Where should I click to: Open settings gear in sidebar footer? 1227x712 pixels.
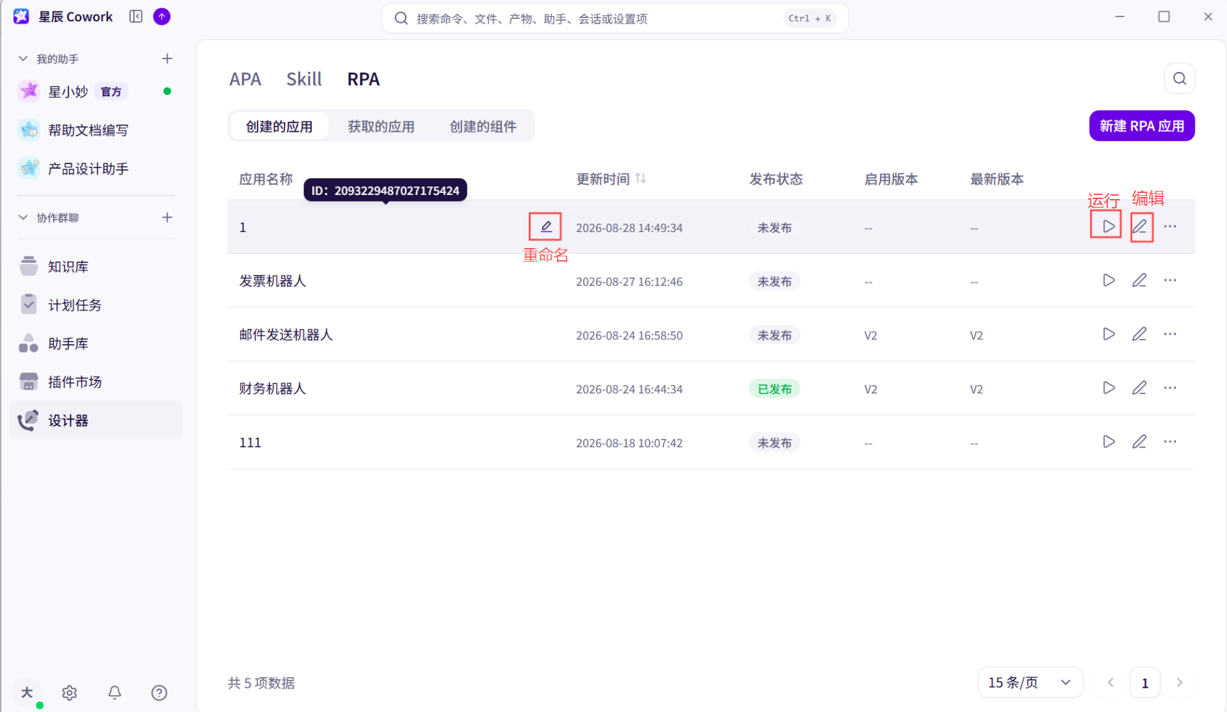click(69, 693)
